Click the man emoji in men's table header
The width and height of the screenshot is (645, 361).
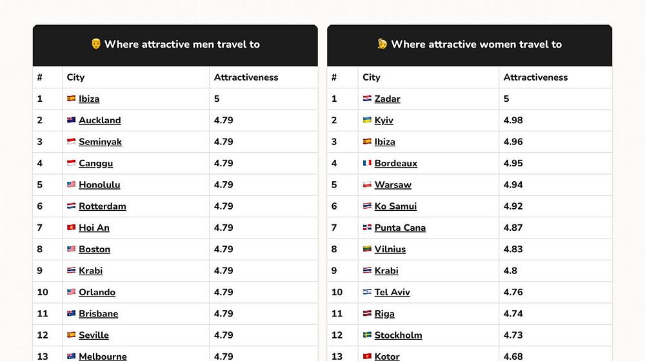96,44
